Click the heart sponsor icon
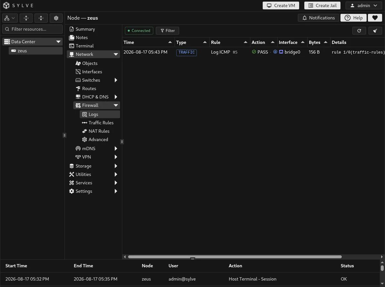Image resolution: width=385 pixels, height=287 pixels. pos(375,18)
